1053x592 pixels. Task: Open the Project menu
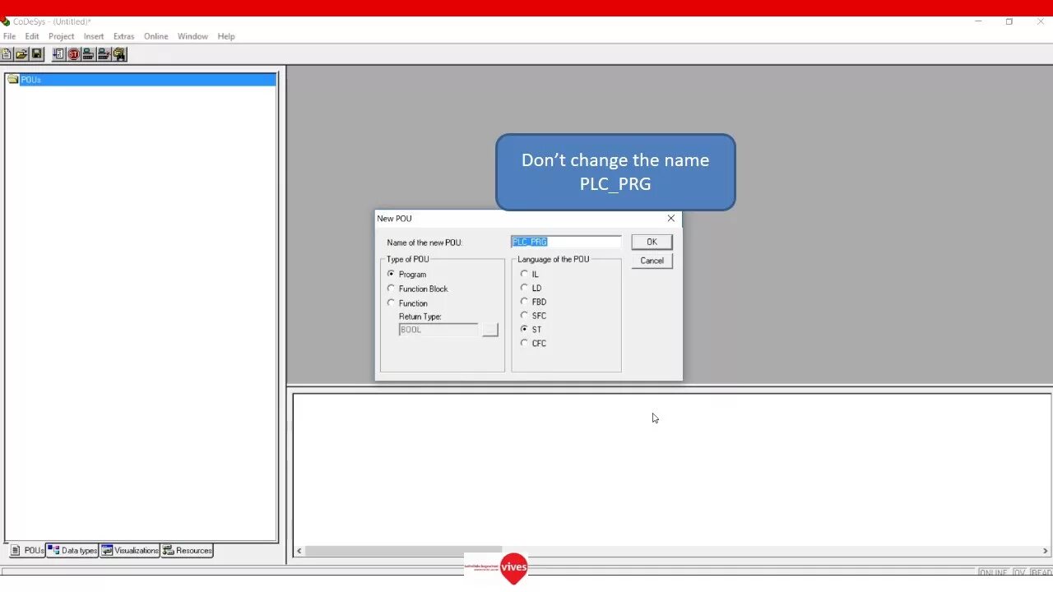click(x=62, y=36)
